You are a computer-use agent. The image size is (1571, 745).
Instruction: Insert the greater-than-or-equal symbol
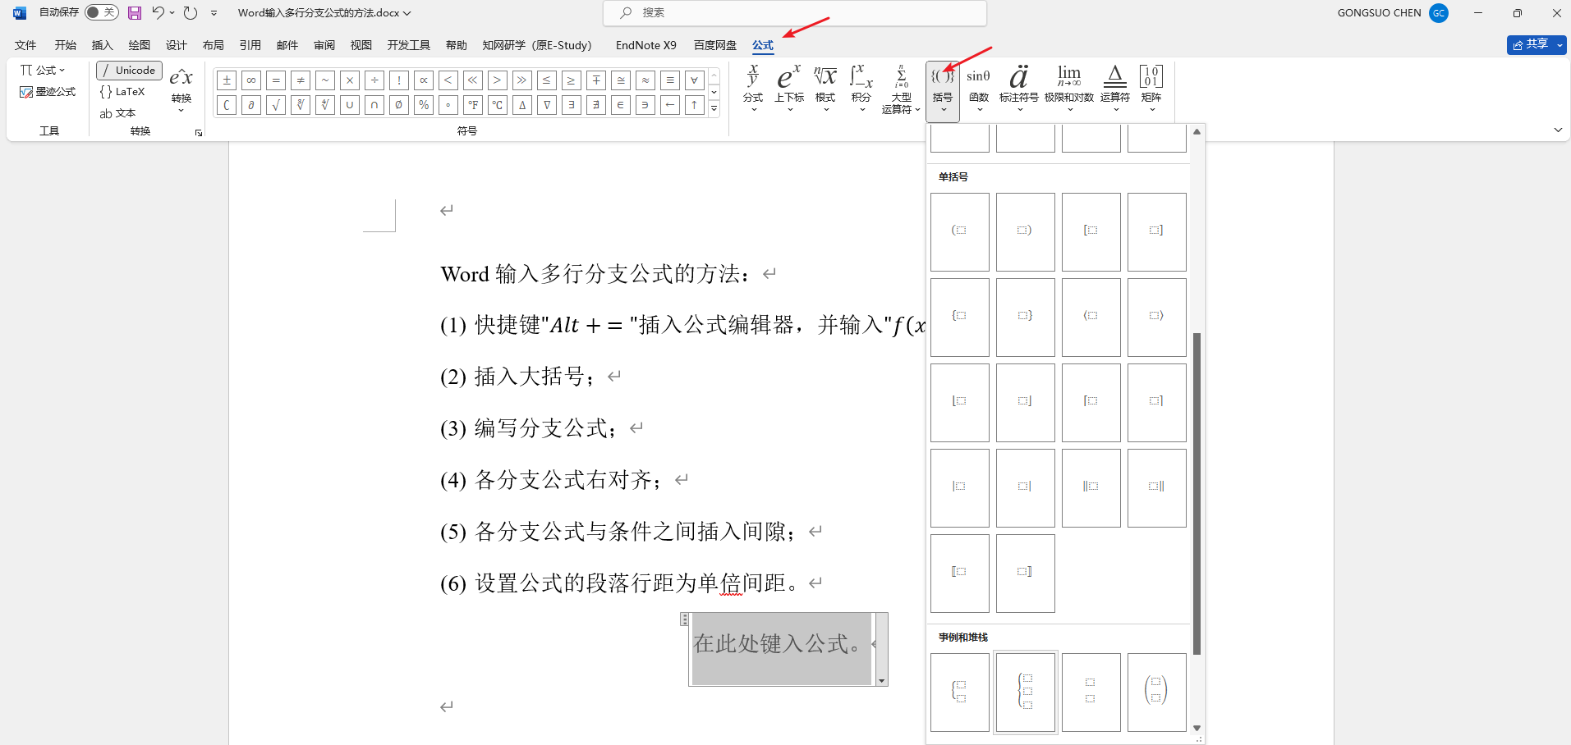pyautogui.click(x=572, y=80)
